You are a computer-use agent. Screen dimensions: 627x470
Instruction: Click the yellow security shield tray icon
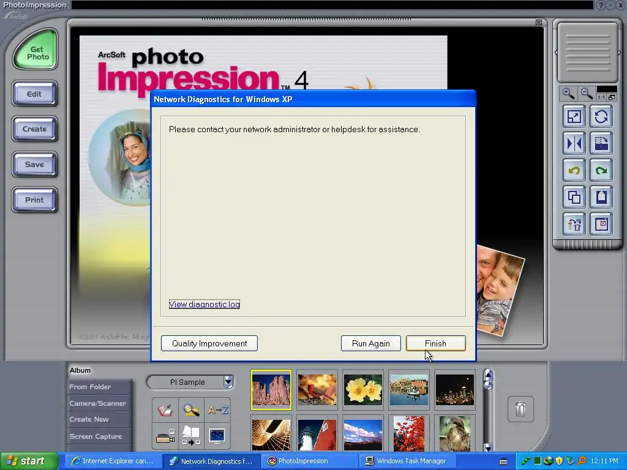point(560,461)
